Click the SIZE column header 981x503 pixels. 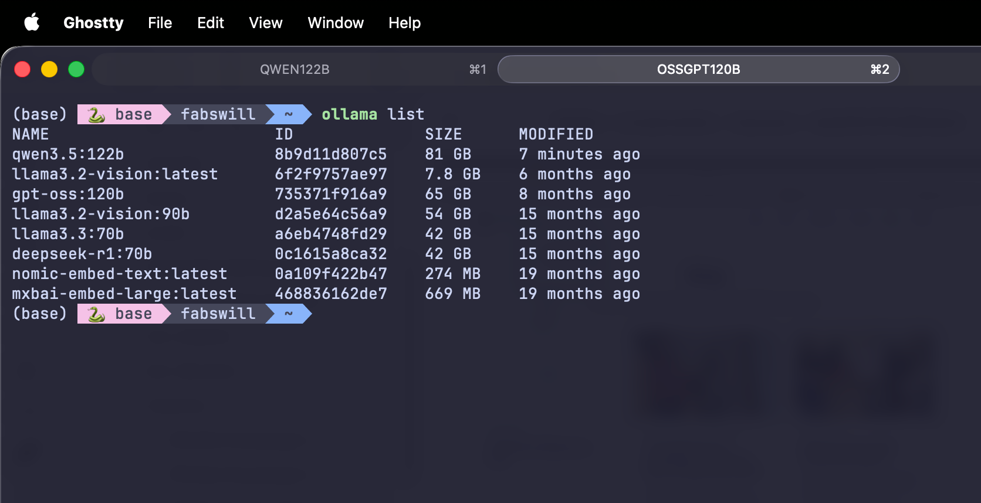click(x=444, y=134)
